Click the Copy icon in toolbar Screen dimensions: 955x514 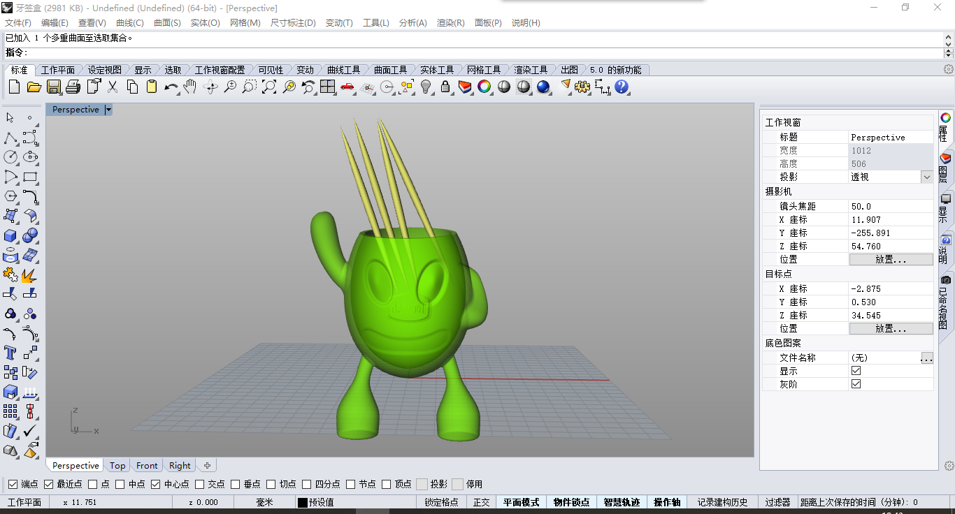pos(132,87)
